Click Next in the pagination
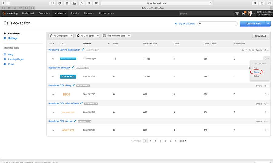The width and height of the screenshot is (273, 163). coord(183,141)
